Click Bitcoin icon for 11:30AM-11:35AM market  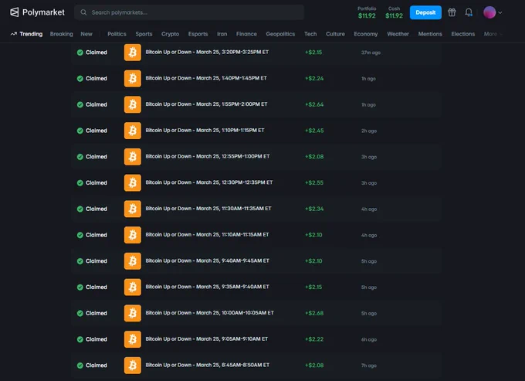click(x=133, y=209)
